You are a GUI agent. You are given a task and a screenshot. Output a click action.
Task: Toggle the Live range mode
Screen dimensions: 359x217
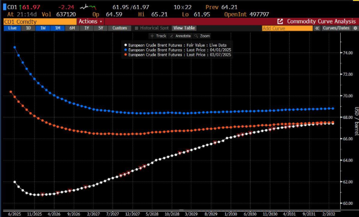point(11,28)
